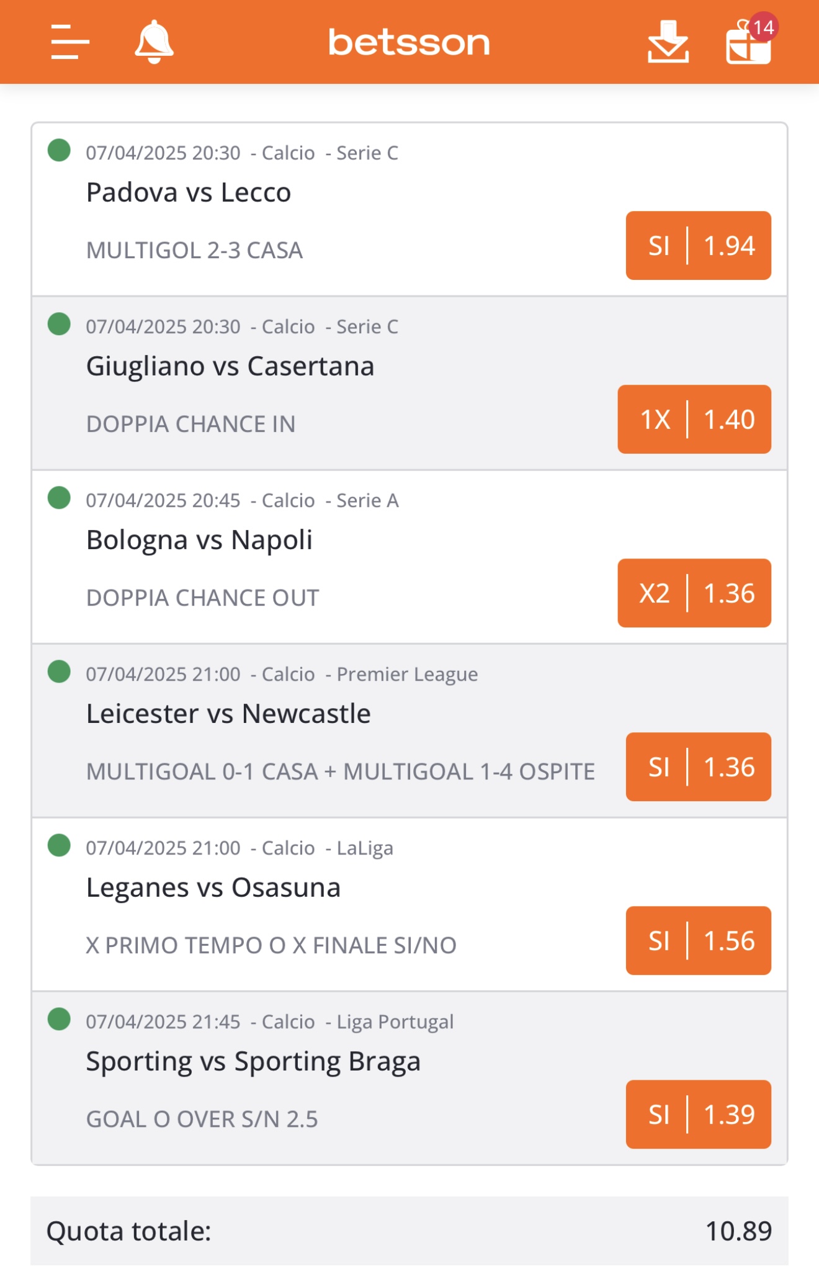Open the notifications bell icon
The image size is (819, 1279).
154,42
